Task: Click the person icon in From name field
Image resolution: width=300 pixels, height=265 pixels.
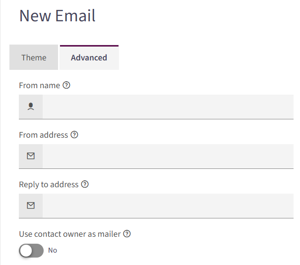Action: [31, 106]
